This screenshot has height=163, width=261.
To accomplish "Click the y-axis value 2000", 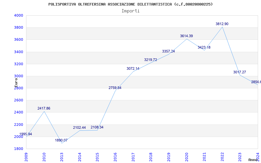I will 19,137.
